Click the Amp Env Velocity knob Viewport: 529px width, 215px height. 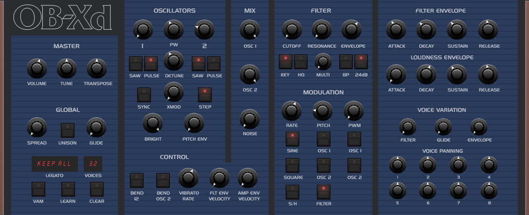(x=248, y=178)
